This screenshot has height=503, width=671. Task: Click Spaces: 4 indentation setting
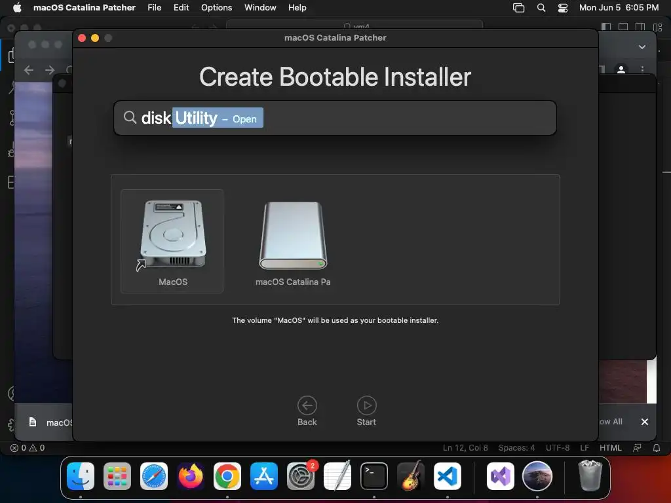516,448
